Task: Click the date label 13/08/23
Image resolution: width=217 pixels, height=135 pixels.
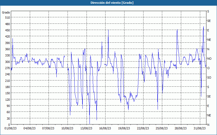Action: pos(86,129)
